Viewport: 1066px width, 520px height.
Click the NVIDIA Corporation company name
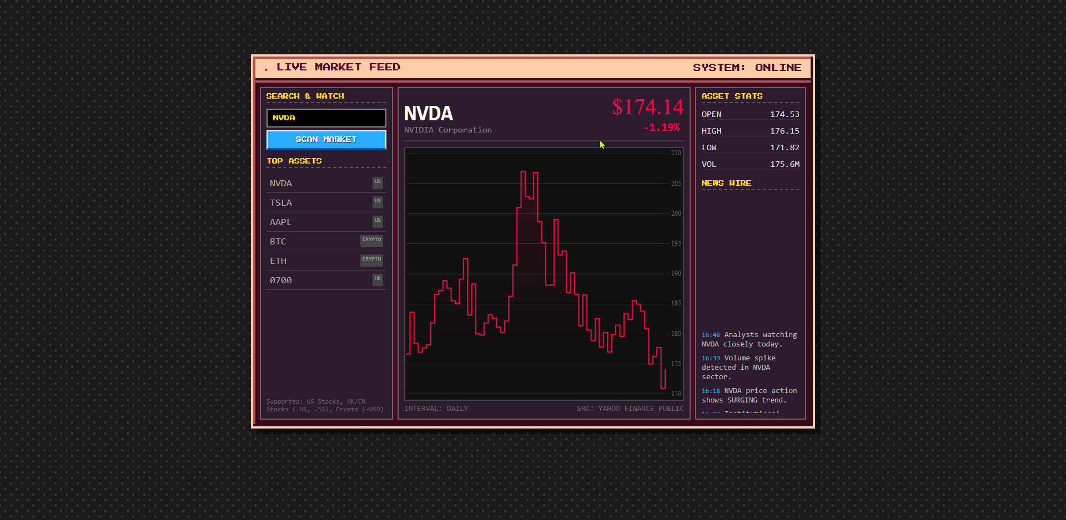(448, 130)
